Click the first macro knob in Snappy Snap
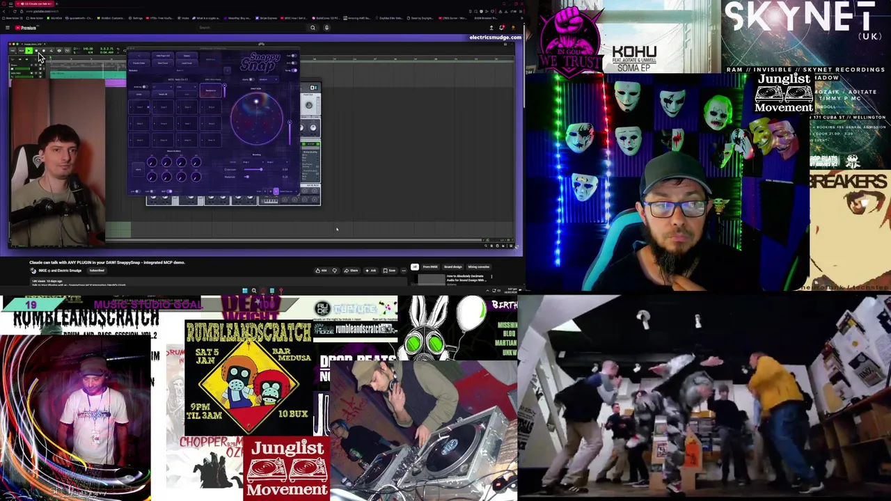Viewport: 891px width, 501px height. point(152,162)
